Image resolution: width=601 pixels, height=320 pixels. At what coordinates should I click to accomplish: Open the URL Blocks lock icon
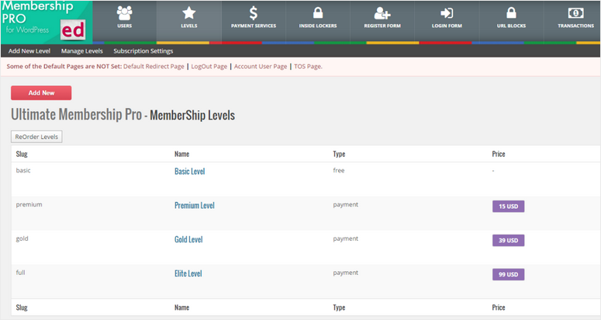(511, 12)
